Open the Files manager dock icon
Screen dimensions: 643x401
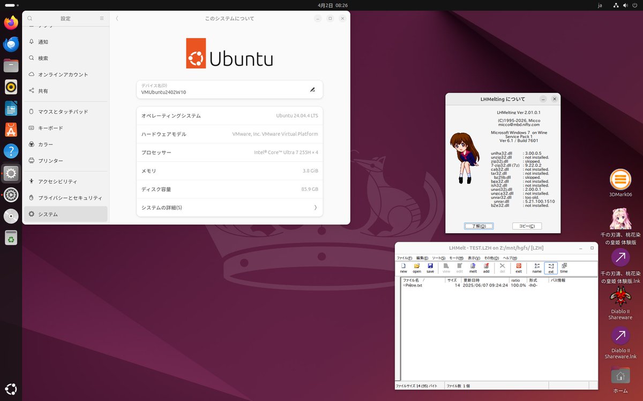click(x=11, y=65)
